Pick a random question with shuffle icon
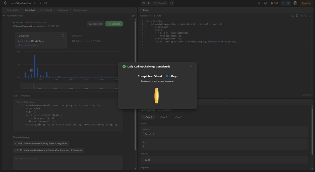 46,3
